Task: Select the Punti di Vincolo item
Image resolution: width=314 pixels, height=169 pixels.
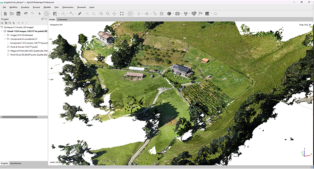Action: tap(24, 47)
